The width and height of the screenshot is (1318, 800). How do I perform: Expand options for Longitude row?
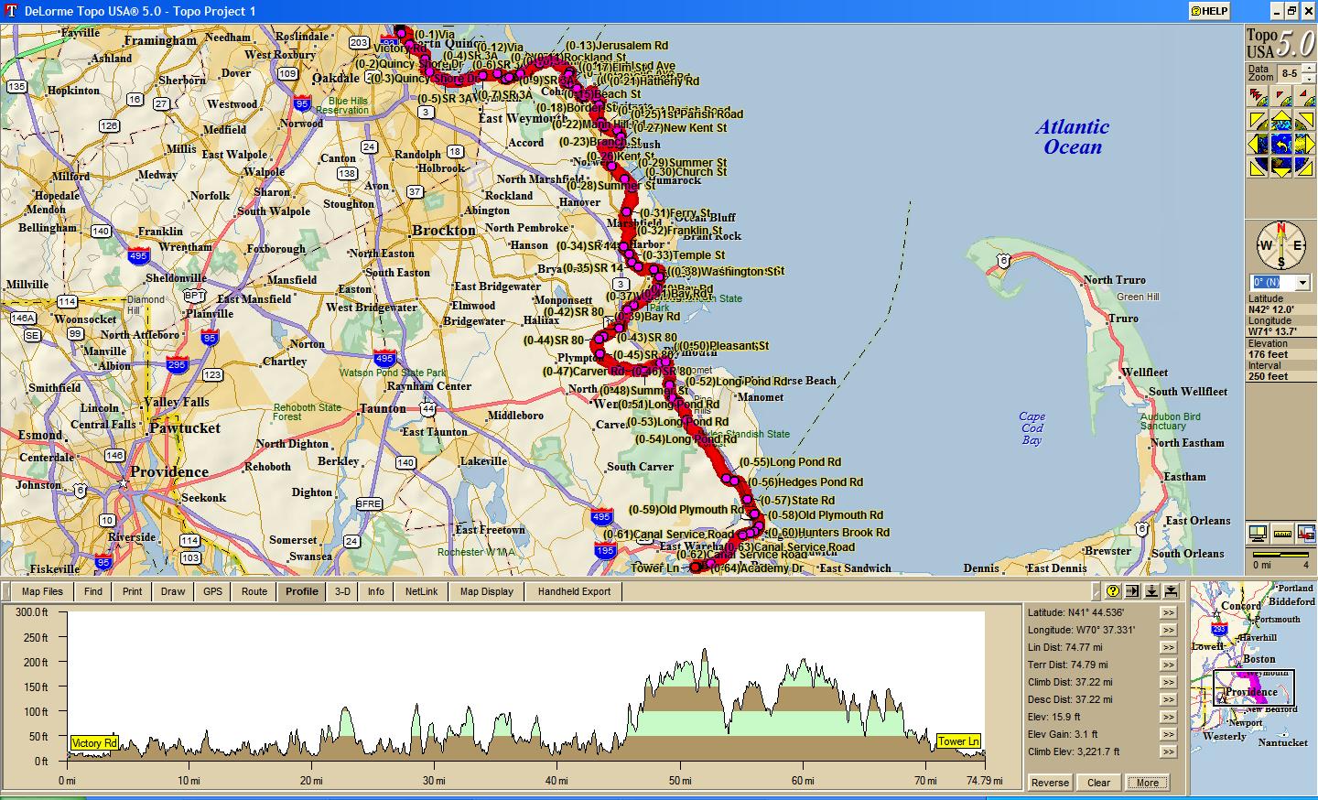1168,630
